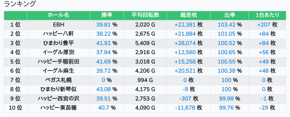Click ひまわり新琴似's 43.08 win rate
The width and height of the screenshot is (290, 117).
pyautogui.click(x=104, y=89)
